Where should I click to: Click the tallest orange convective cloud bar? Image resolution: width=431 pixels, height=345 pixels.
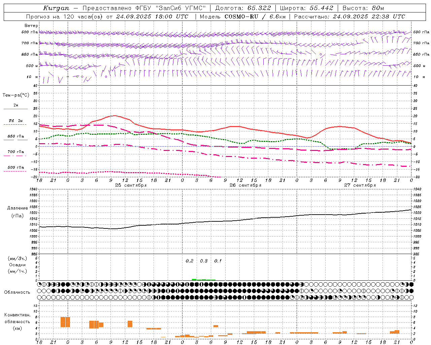click(65, 322)
